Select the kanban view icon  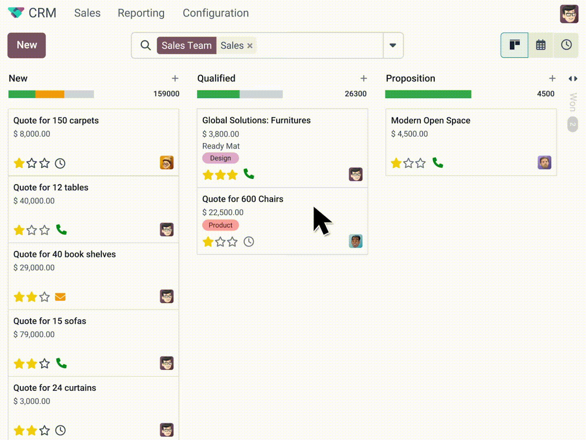(x=514, y=45)
